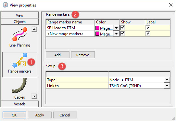This screenshot has width=176, height=121.
Task: Uncheck Show for New range marker
Action: coord(122,34)
